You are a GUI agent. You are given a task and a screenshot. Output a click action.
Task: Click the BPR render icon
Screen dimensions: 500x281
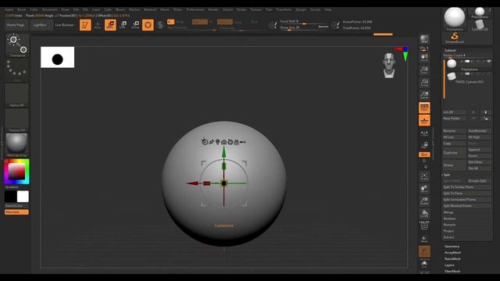point(424,39)
